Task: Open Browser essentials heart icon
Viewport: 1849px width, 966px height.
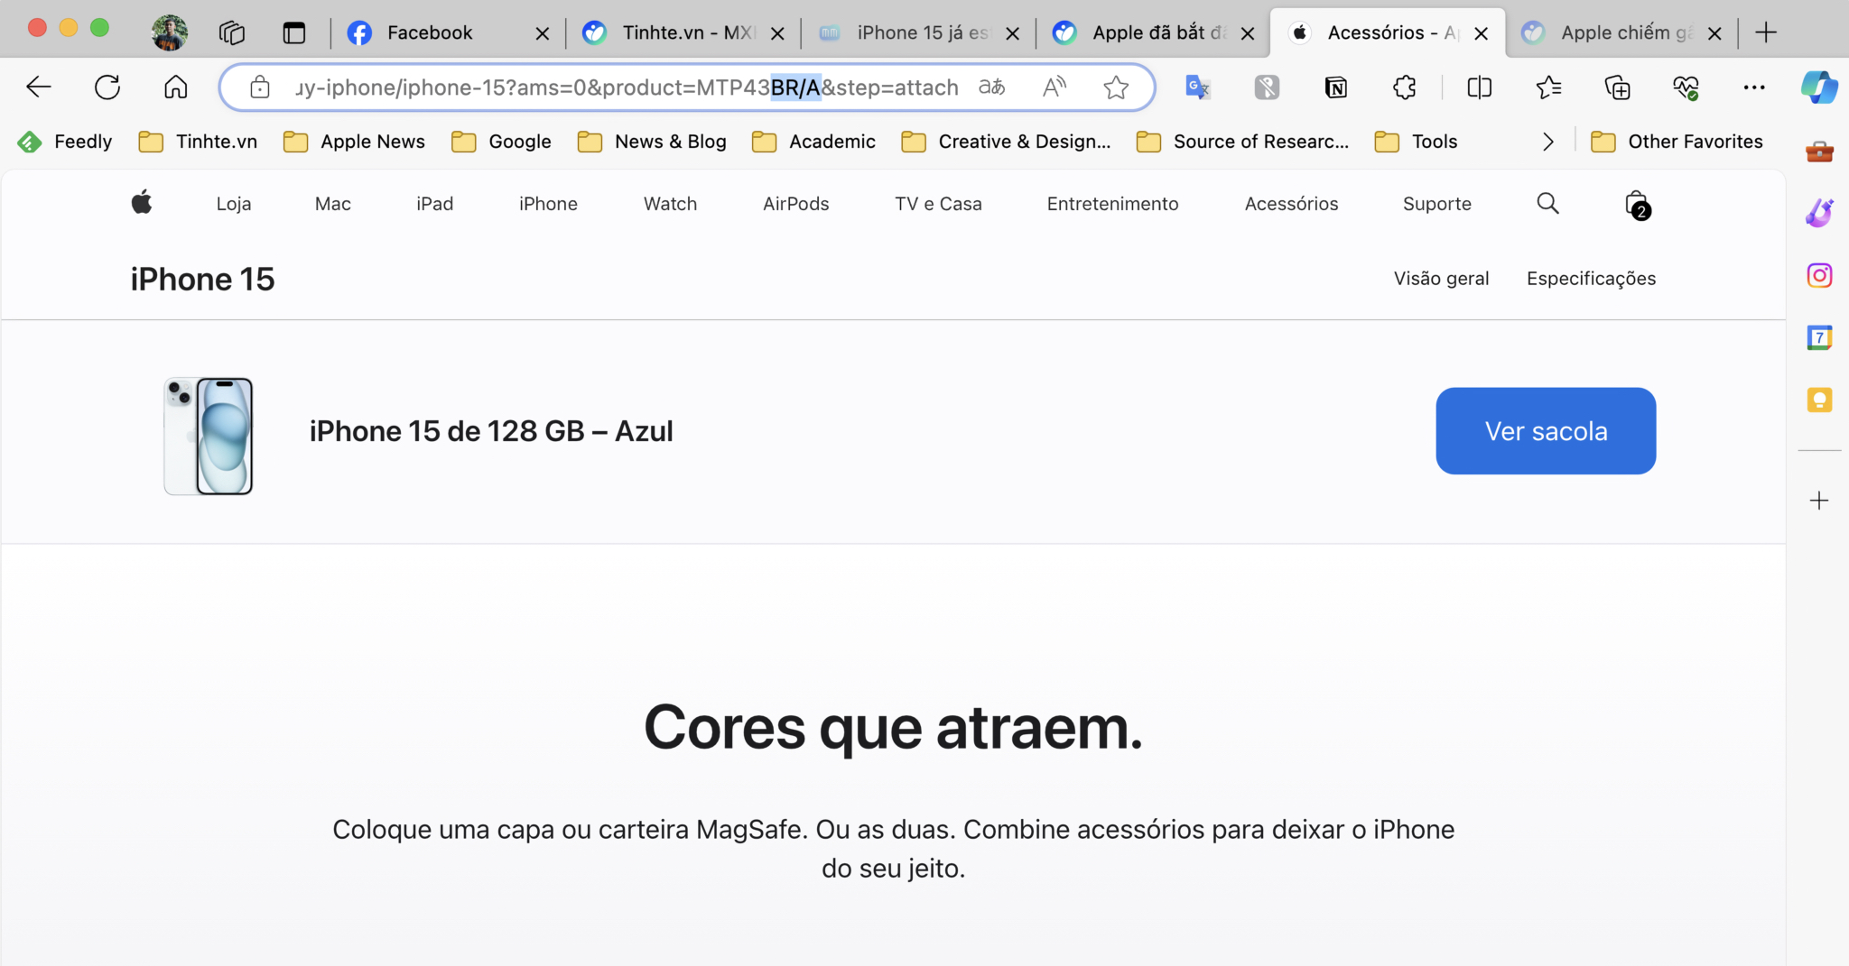Action: coord(1686,87)
